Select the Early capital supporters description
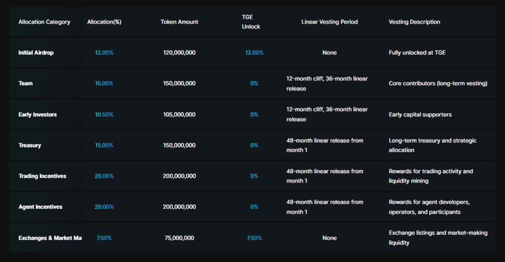505x262 pixels. tap(420, 114)
